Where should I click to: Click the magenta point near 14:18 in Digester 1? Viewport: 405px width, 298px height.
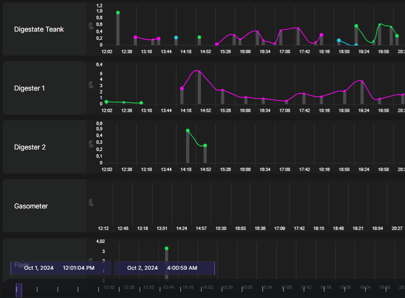(x=182, y=89)
